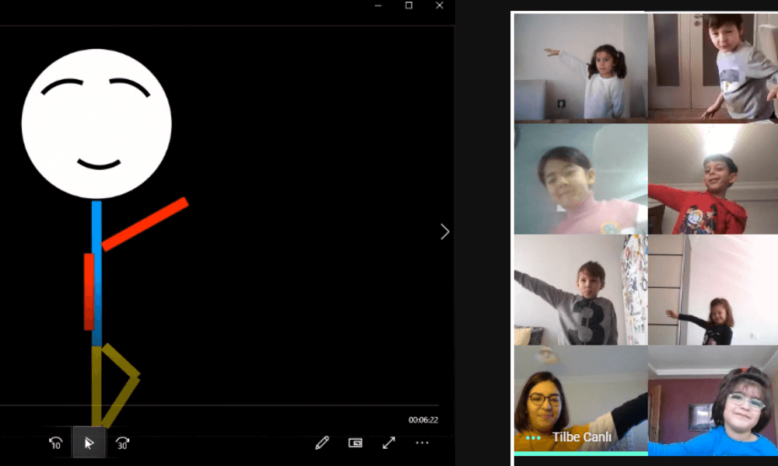Select the girl with pigtails video tile
The width and height of the screenshot is (778, 466).
click(581, 68)
